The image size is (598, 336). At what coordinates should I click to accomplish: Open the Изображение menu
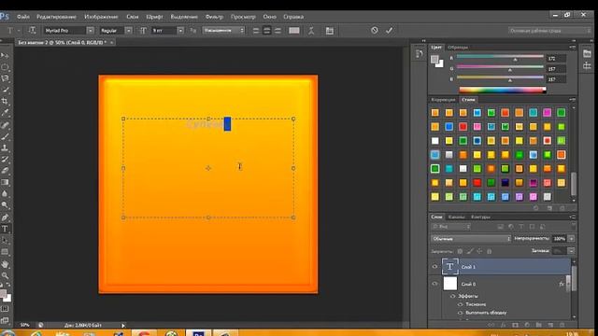point(101,17)
